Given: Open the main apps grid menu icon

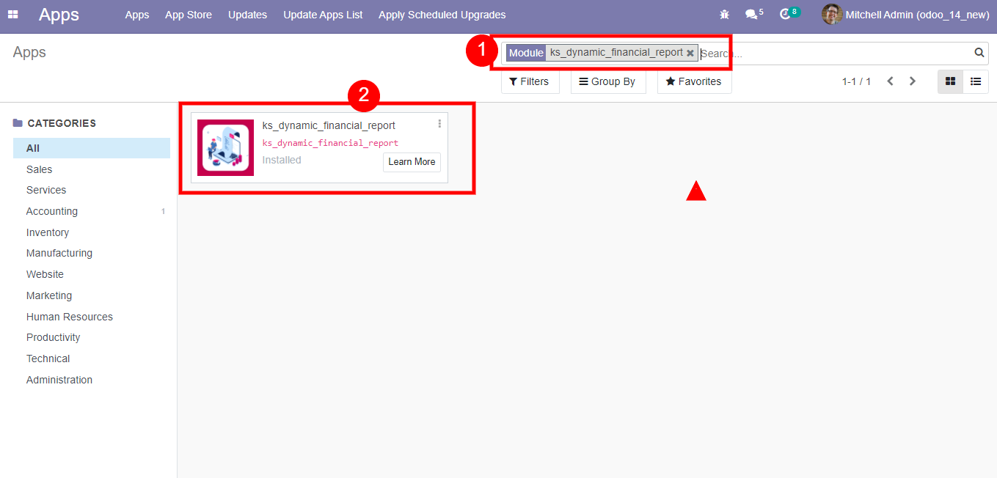Looking at the screenshot, I should (x=12, y=15).
